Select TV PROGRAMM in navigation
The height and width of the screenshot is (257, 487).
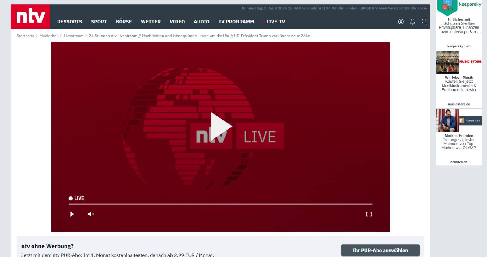[236, 22]
